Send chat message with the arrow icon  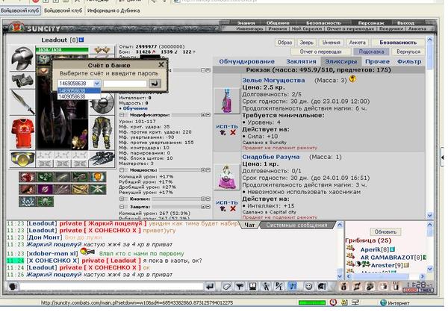[x=210, y=286]
